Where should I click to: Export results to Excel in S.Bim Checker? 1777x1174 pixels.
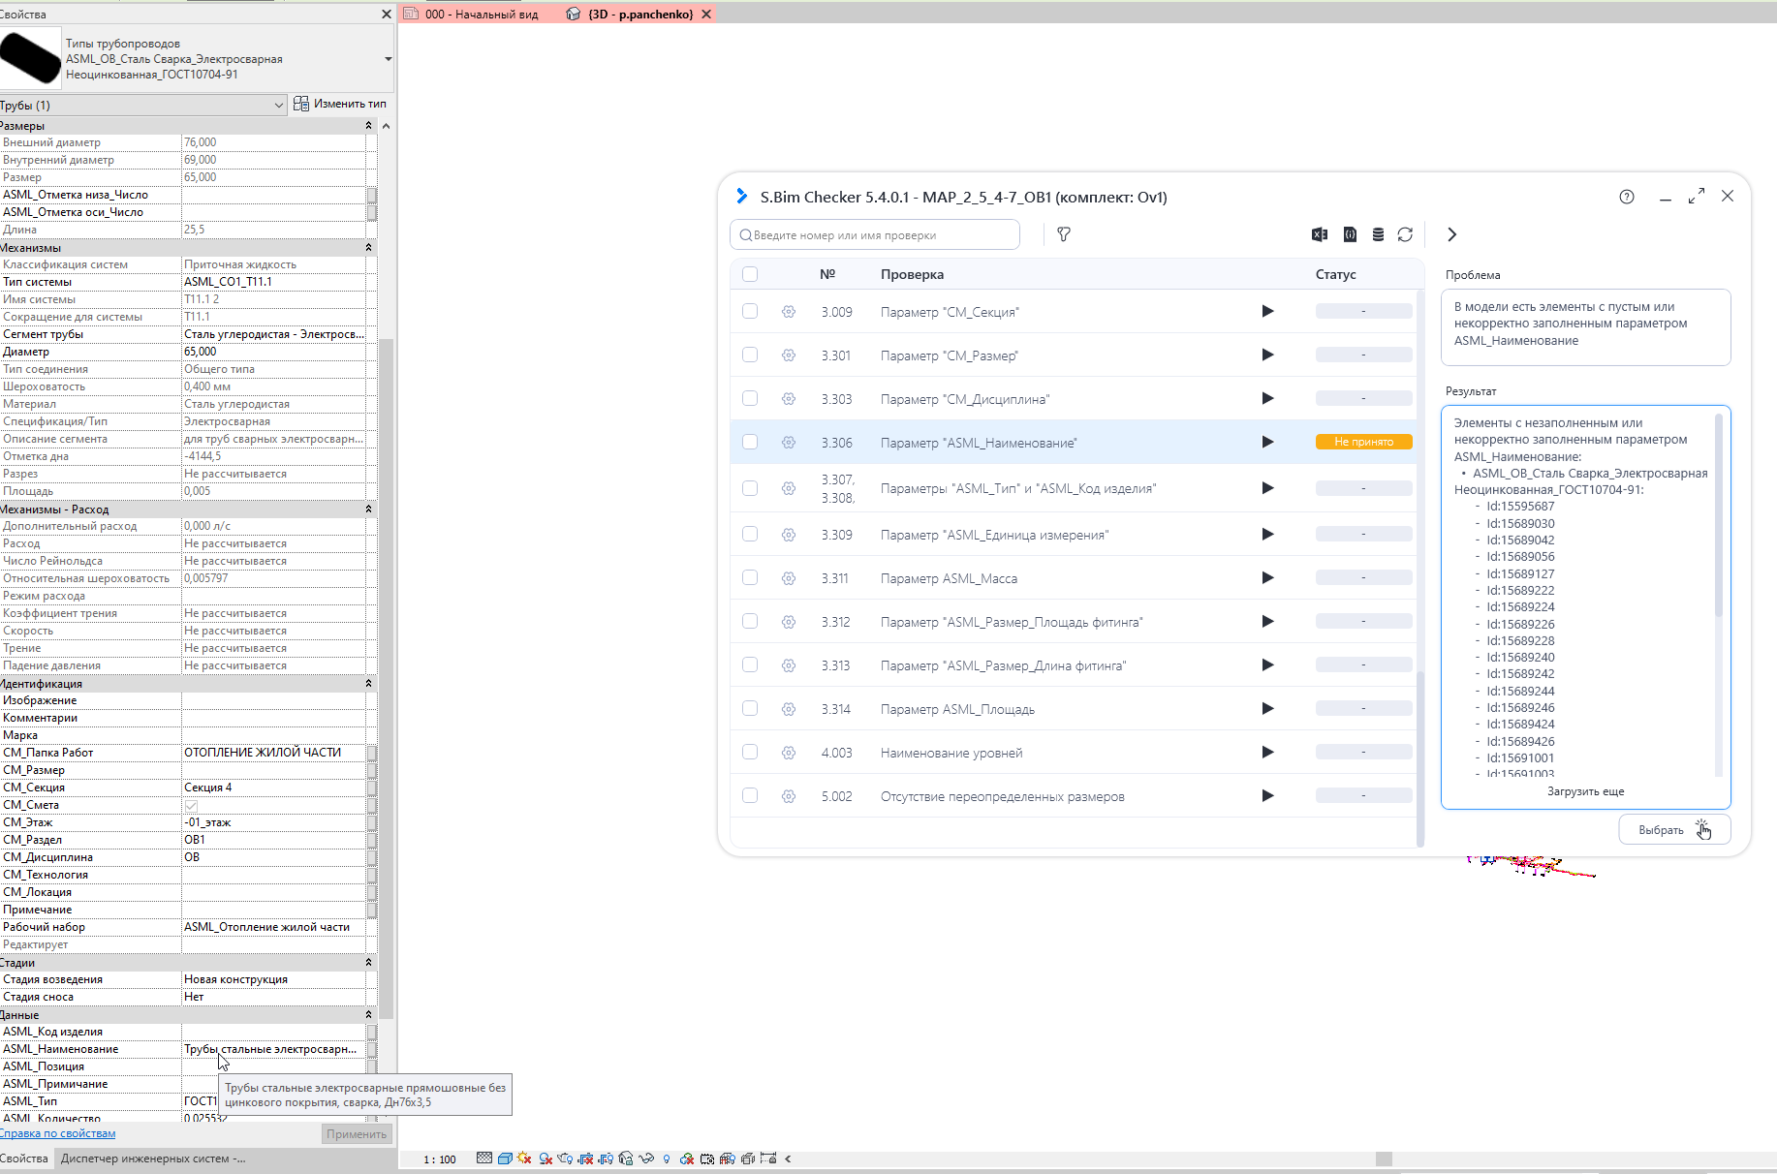click(x=1320, y=234)
